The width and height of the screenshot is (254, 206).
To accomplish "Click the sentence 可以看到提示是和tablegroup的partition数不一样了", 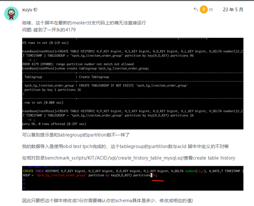I will pyautogui.click(x=76, y=135).
